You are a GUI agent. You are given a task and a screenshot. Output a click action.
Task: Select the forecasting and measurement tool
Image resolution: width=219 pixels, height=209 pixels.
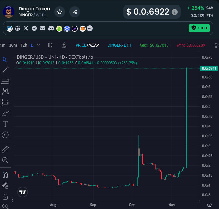tap(5, 102)
